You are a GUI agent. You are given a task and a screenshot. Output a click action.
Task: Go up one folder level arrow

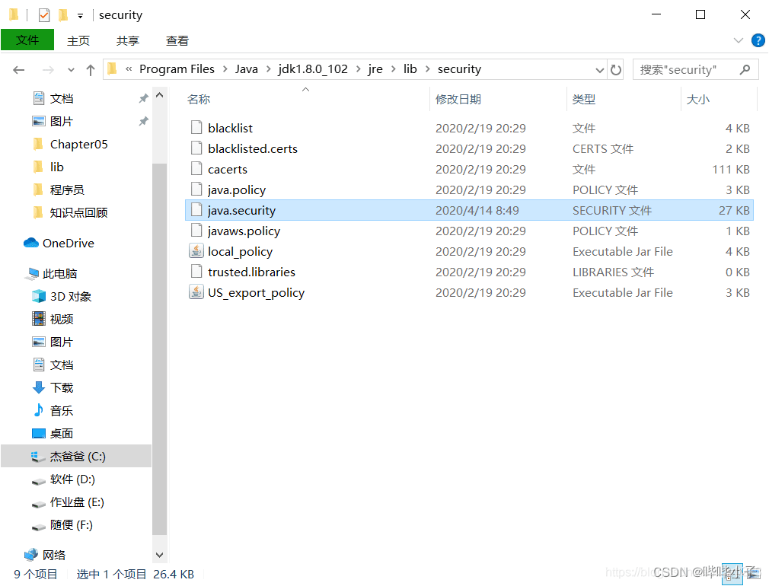click(91, 69)
